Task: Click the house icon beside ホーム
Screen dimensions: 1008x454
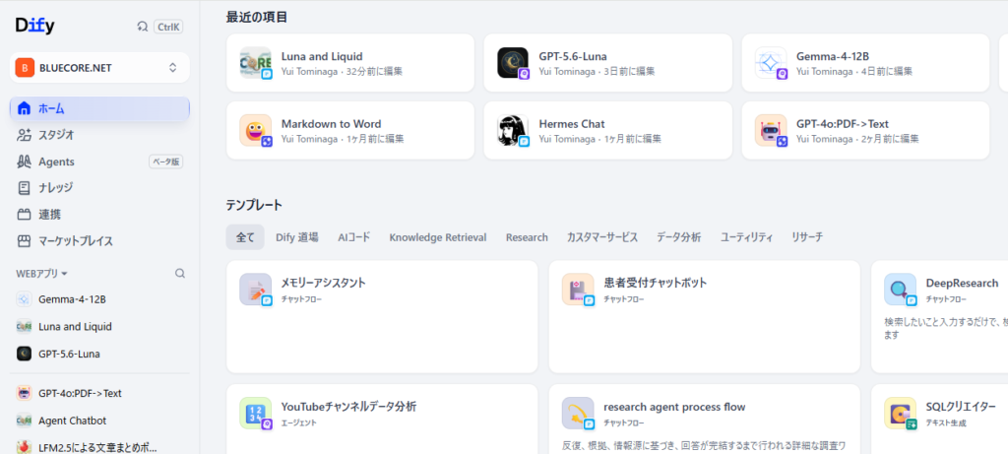Action: pyautogui.click(x=24, y=108)
